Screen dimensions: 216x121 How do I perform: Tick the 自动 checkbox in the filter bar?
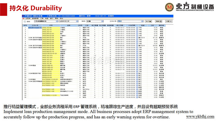pos(25,21)
